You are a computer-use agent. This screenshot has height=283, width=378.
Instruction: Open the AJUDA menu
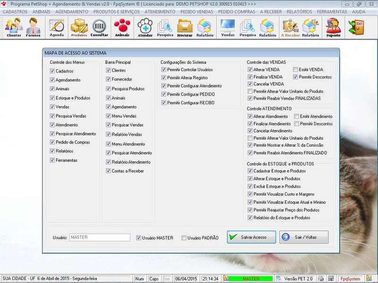click(x=359, y=11)
